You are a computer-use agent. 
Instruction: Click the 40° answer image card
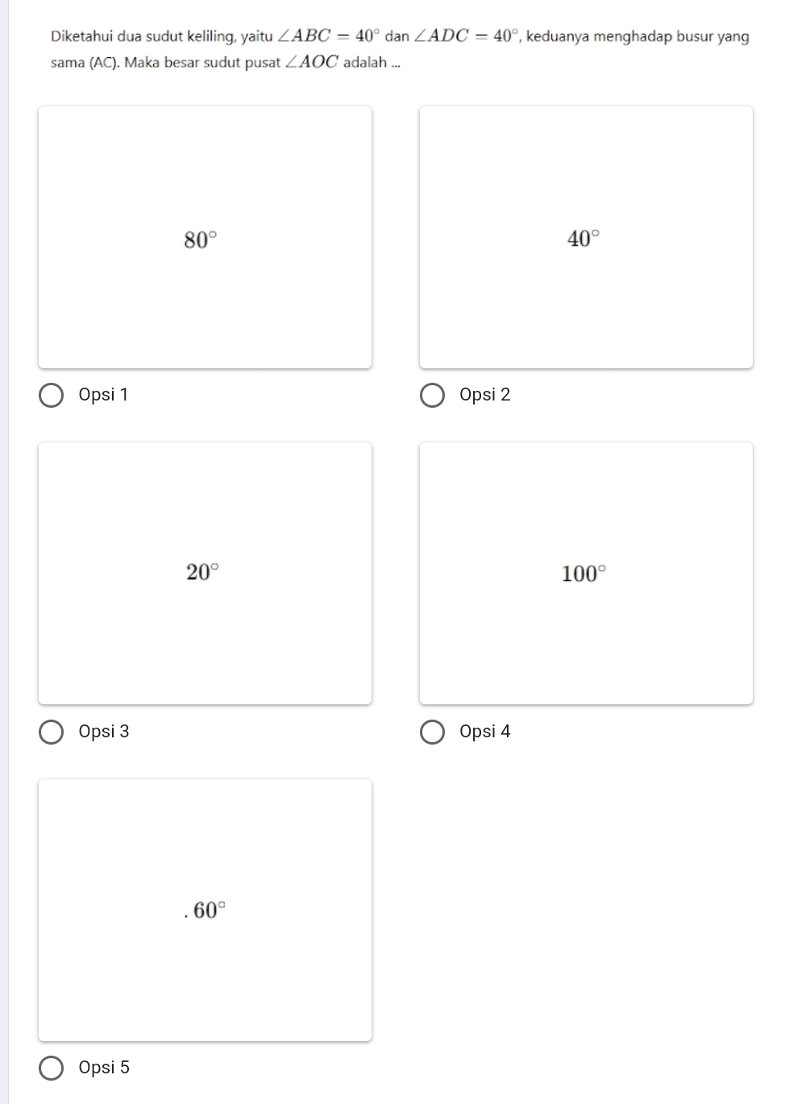click(x=586, y=238)
